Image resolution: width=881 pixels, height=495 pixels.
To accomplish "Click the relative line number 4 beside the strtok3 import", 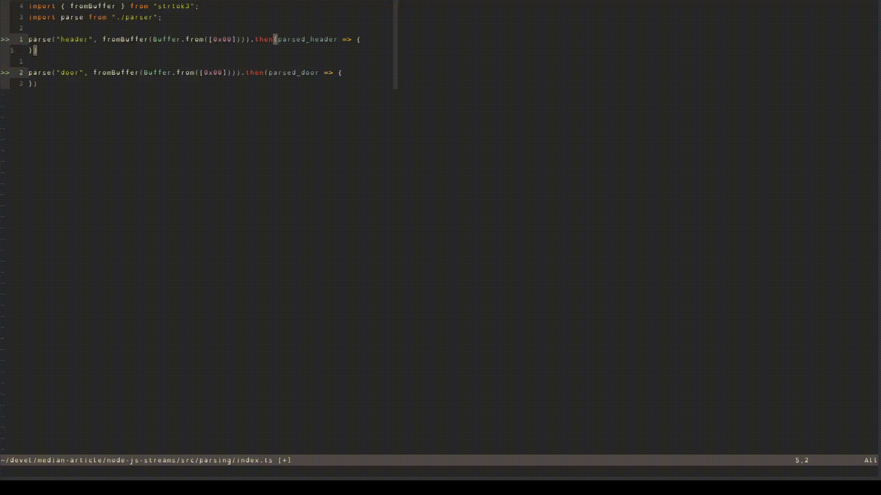I will 22,6.
